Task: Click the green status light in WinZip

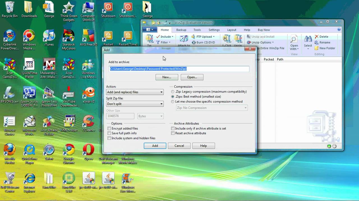Action: point(329,146)
